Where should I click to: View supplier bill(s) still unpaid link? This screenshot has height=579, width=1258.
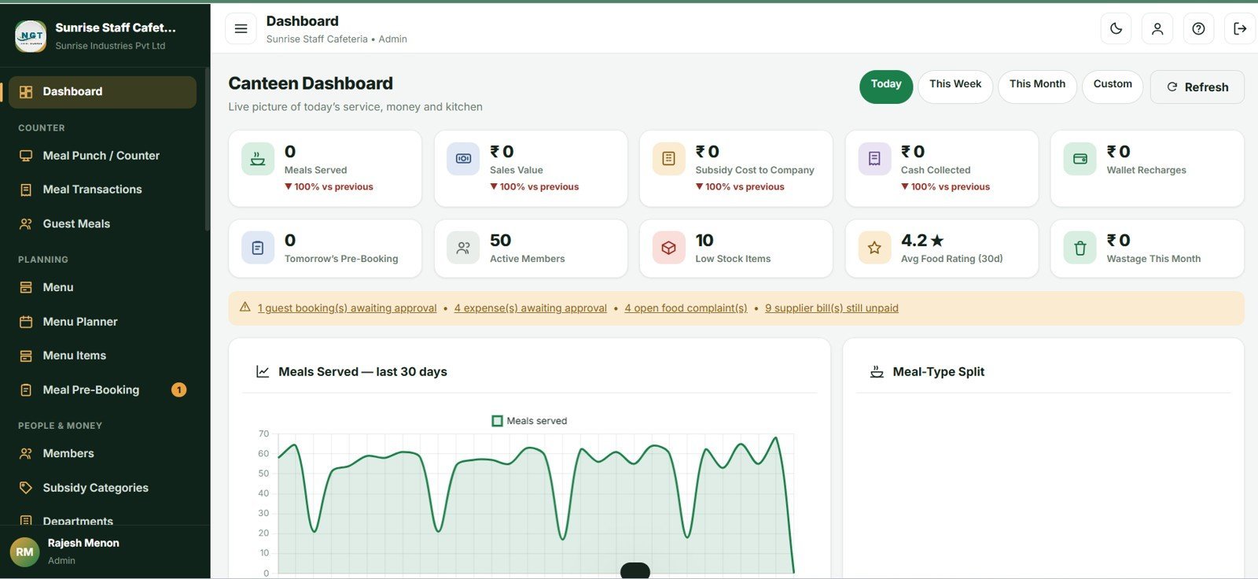point(831,308)
